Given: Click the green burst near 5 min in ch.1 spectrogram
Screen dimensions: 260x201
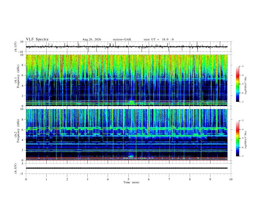Looking at the screenshot, I should point(132,102).
